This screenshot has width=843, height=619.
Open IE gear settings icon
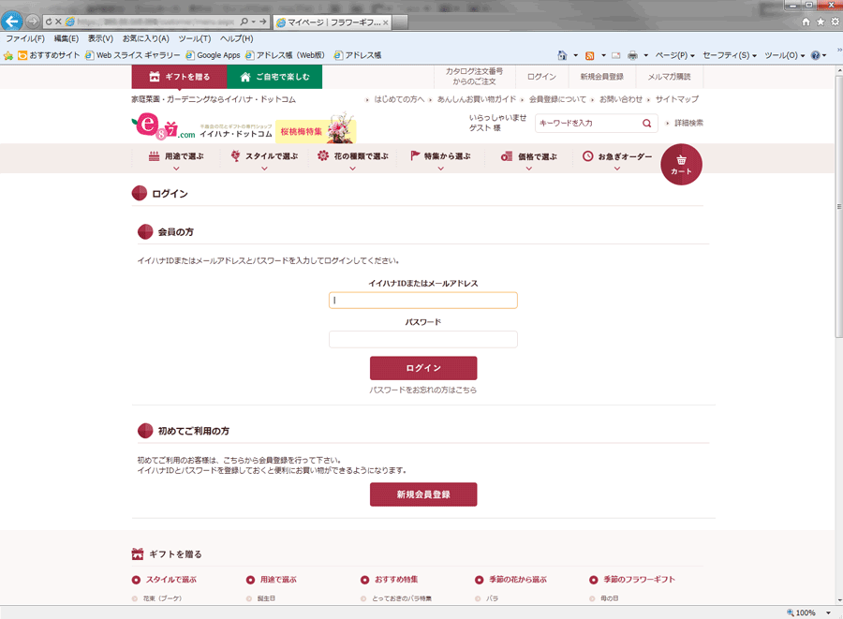click(833, 21)
